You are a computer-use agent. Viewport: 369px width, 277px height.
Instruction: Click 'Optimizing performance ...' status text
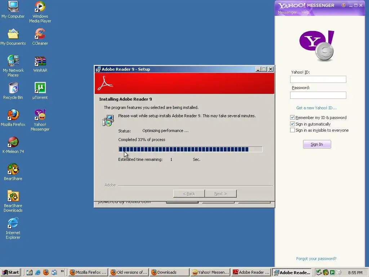pyautogui.click(x=165, y=131)
